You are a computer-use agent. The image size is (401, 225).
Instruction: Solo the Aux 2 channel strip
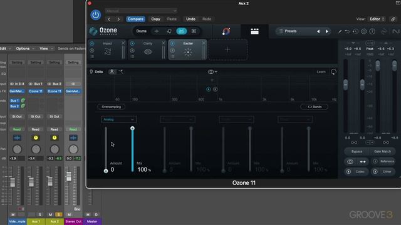59,214
